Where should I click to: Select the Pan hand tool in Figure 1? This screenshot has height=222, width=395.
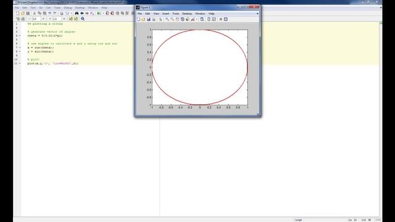point(177,19)
